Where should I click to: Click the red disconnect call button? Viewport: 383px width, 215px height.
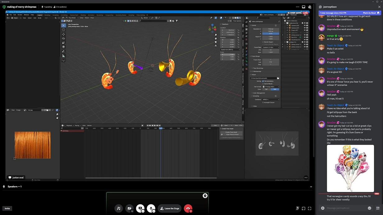click(188, 208)
